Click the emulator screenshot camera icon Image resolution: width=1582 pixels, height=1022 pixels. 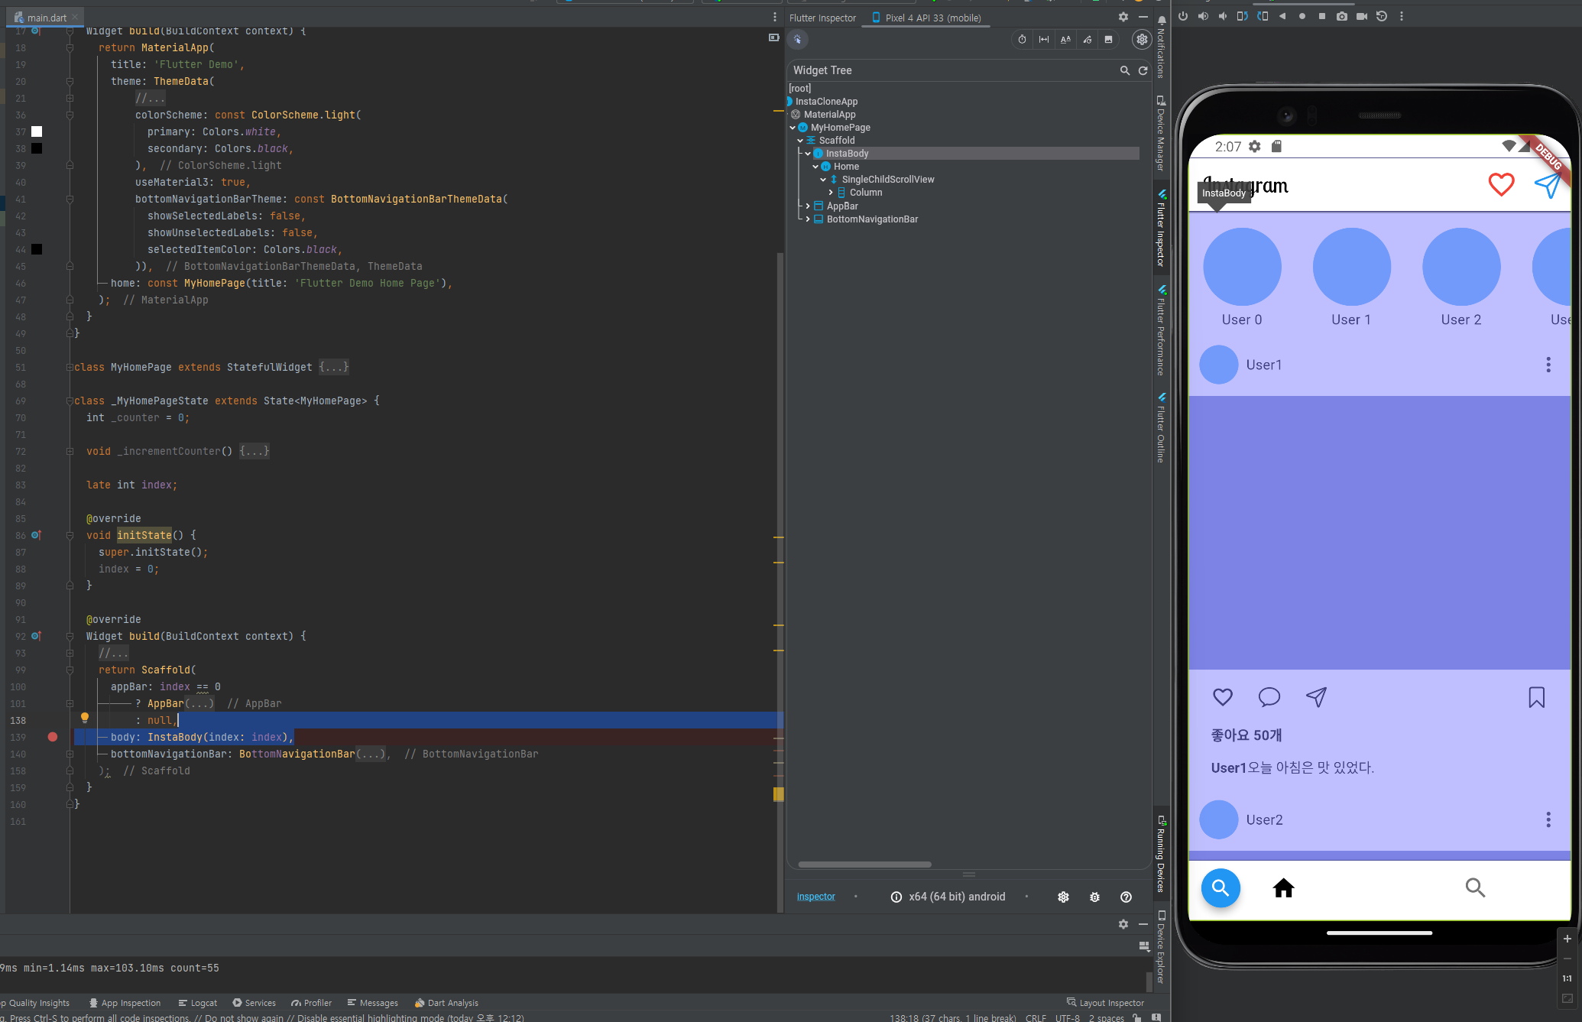tap(1342, 16)
